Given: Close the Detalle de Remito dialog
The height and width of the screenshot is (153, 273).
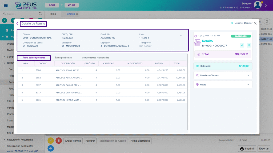Looking at the screenshot, I should pos(255,23).
